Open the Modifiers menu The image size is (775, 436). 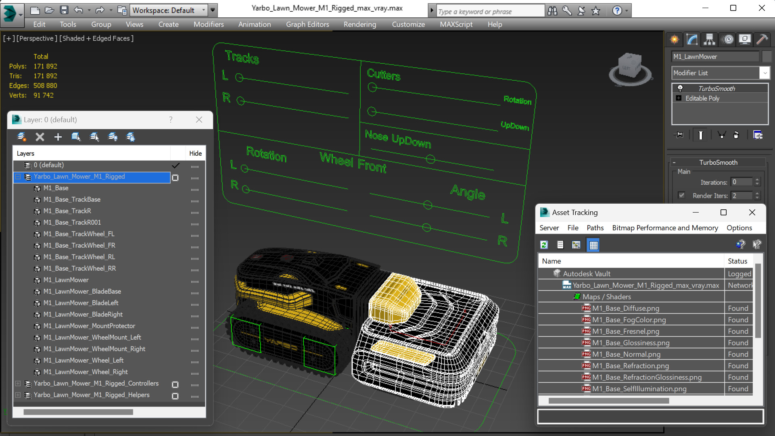[209, 24]
